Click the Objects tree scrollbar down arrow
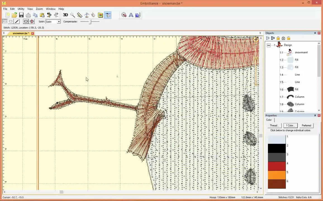The height and width of the screenshot is (201, 323). click(319, 110)
